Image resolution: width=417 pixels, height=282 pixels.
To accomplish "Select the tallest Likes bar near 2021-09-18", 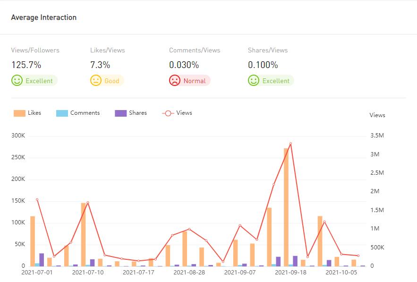I will tap(286, 208).
